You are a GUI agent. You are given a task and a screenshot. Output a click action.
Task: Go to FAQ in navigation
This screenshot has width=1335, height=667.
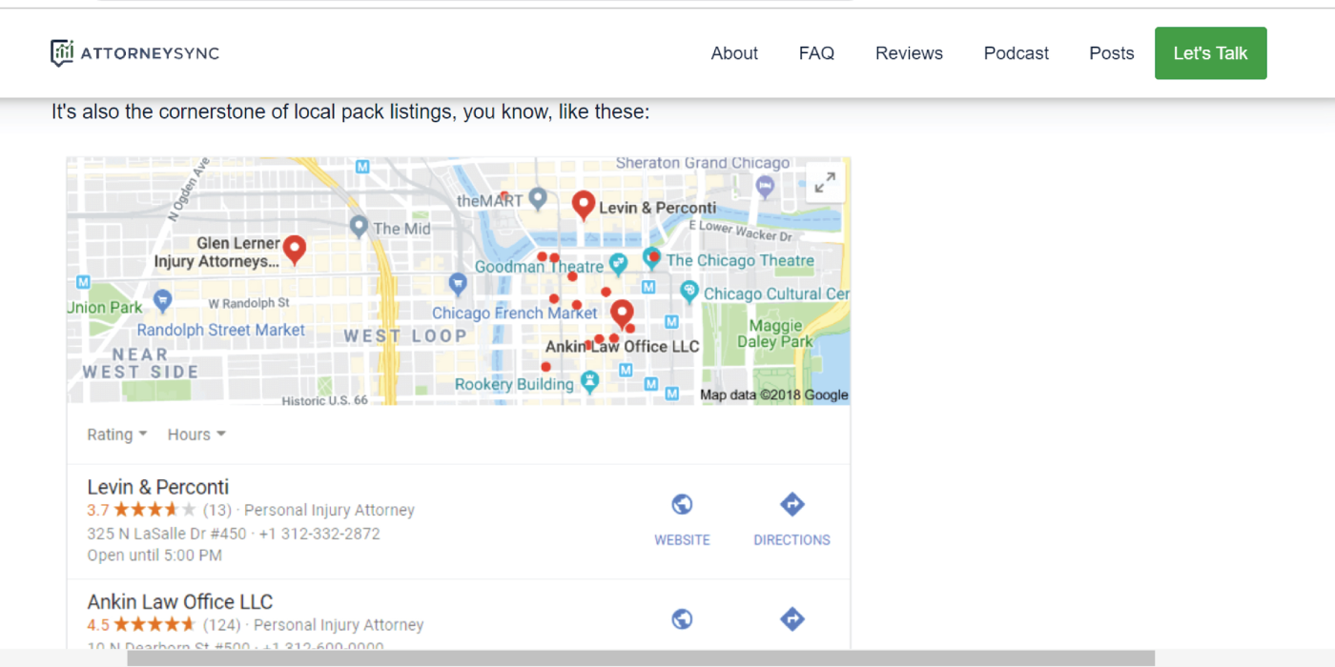tap(816, 53)
